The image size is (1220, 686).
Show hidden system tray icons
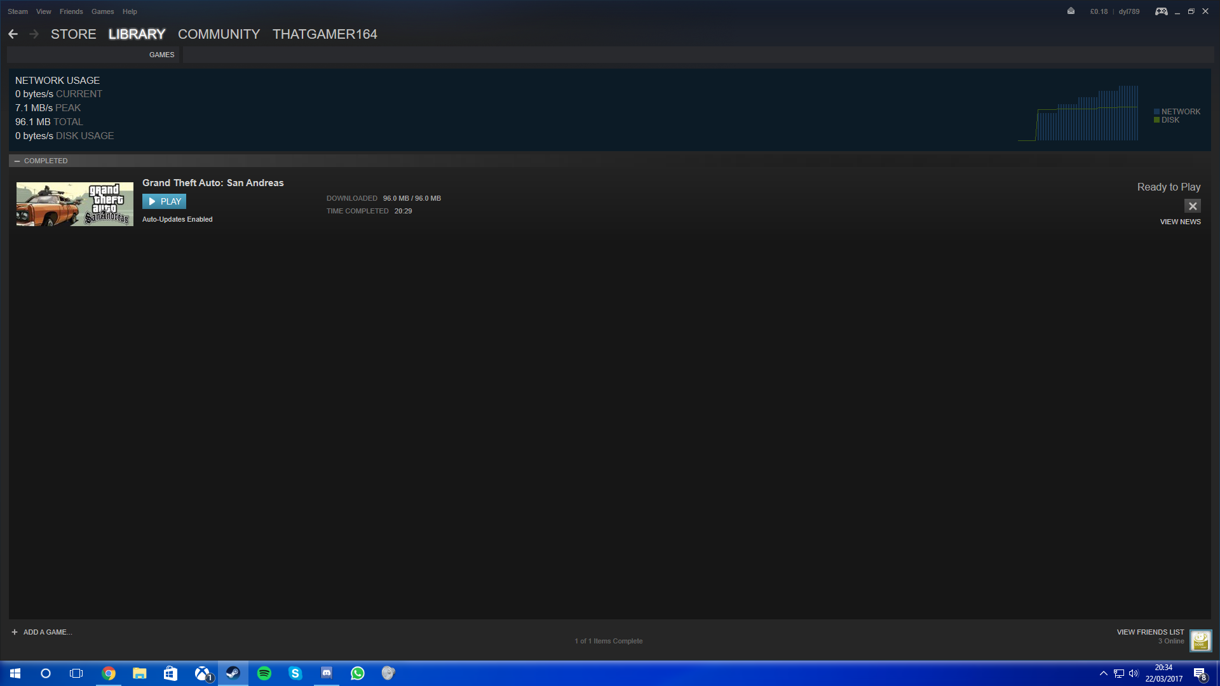pyautogui.click(x=1104, y=673)
